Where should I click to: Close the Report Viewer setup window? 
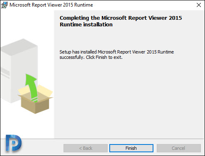[x=199, y=5]
